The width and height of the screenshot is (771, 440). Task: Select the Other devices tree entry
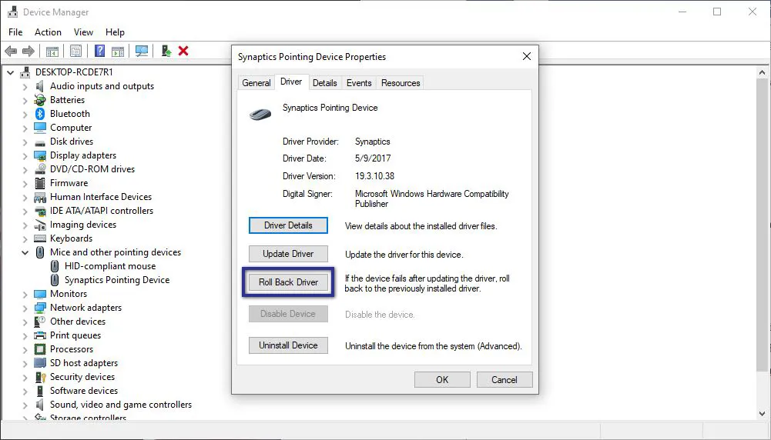coord(78,322)
